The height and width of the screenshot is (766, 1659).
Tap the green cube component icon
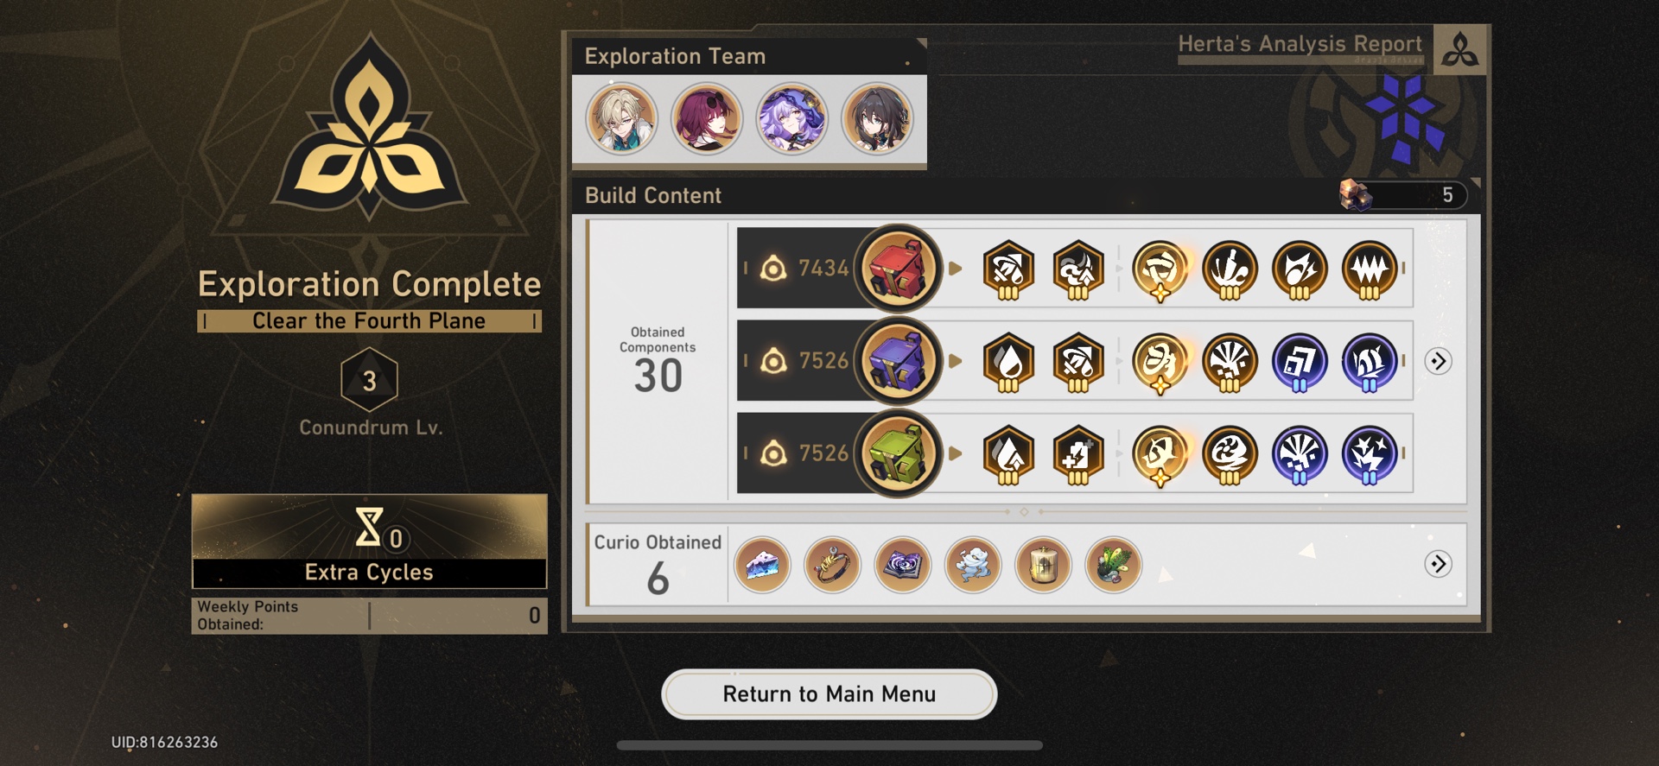(x=898, y=453)
